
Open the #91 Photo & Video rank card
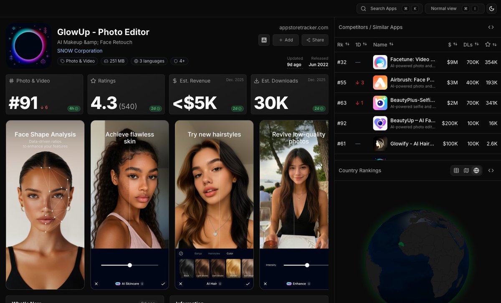pyautogui.click(x=44, y=94)
